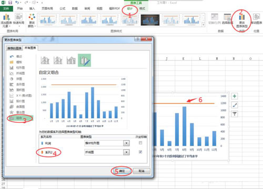The image size is (263, 189).
Task: Tick secondary axis checkbox for 利润 series
Action: (x=140, y=143)
